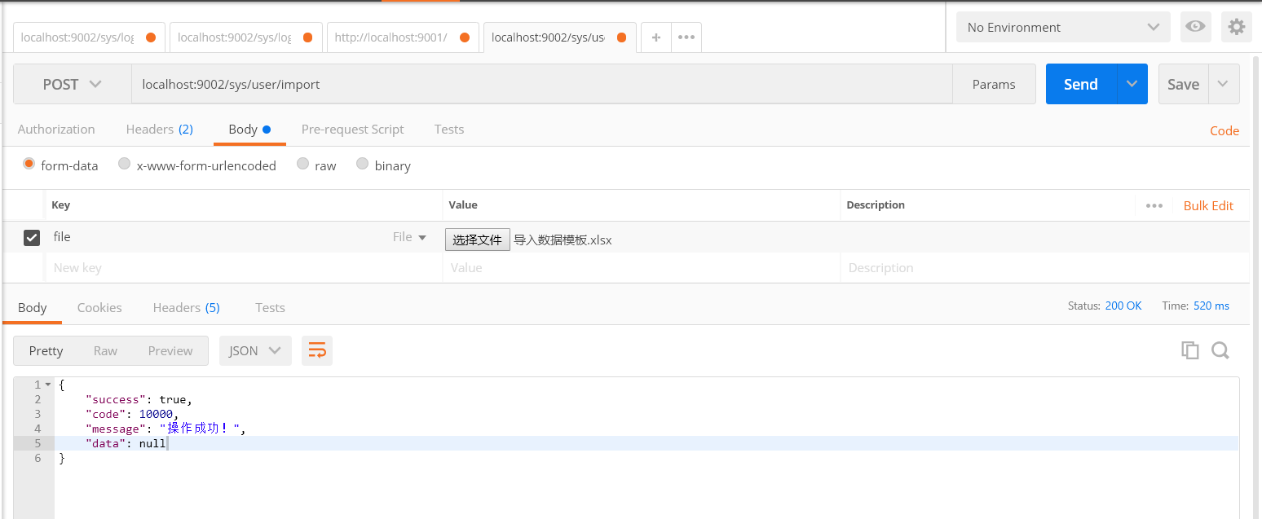Toggle line wrap icon in response toolbar
The height and width of the screenshot is (519, 1262).
(x=317, y=350)
